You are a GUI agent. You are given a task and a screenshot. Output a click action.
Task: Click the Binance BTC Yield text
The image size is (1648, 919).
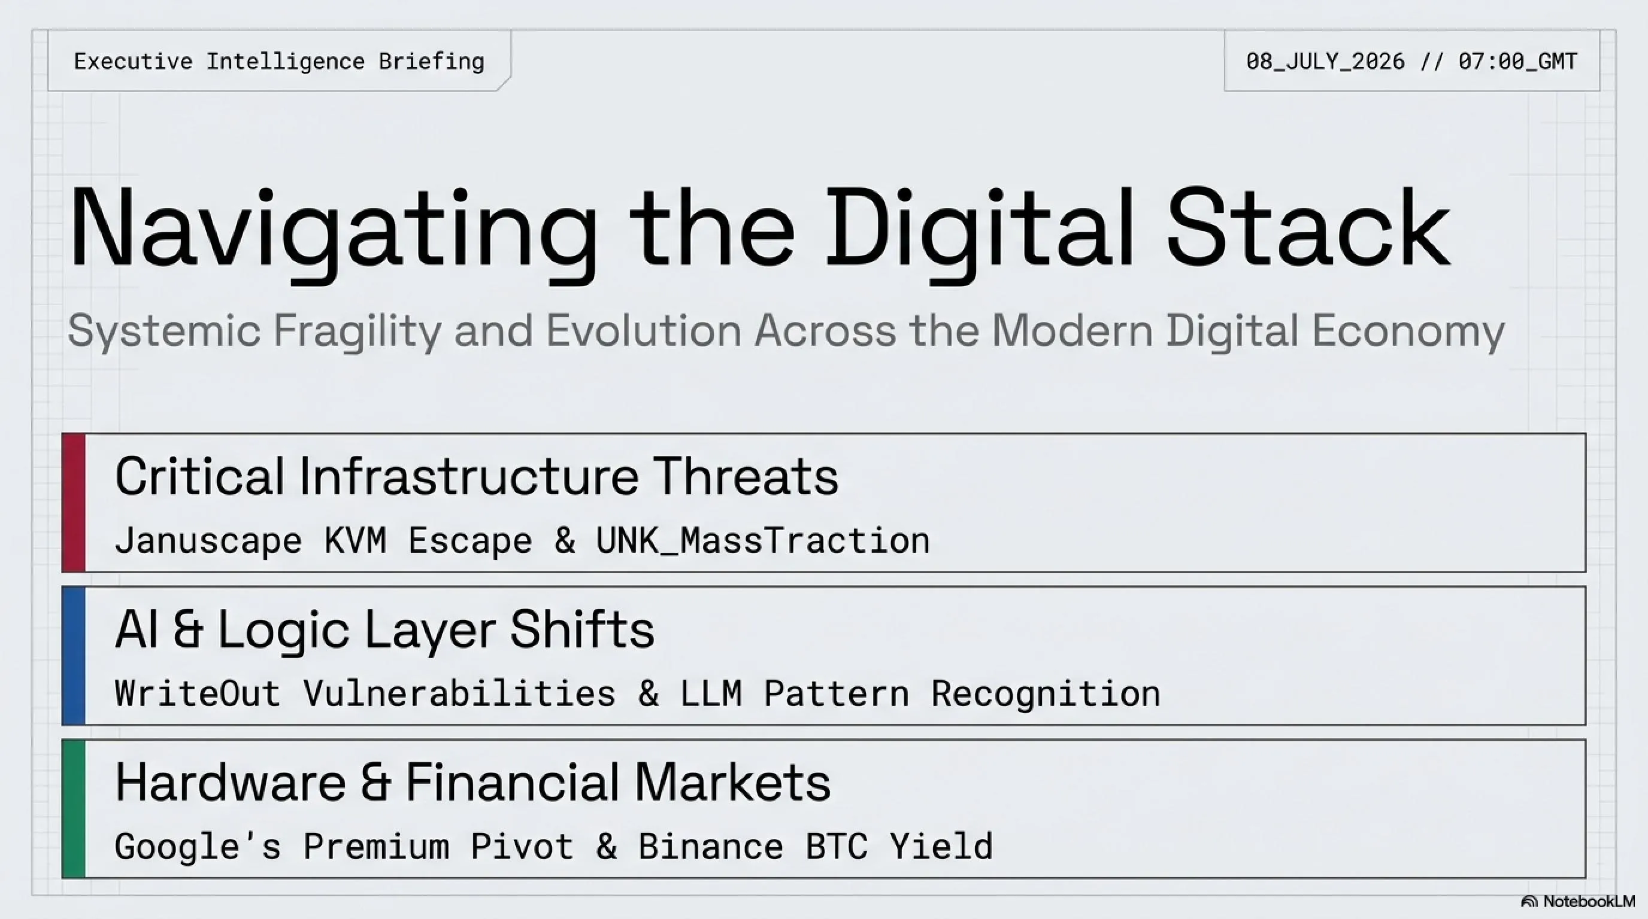tap(816, 847)
